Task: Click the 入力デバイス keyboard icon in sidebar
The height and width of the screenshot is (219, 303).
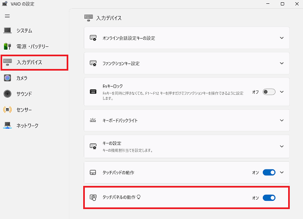Action: tap(7, 62)
